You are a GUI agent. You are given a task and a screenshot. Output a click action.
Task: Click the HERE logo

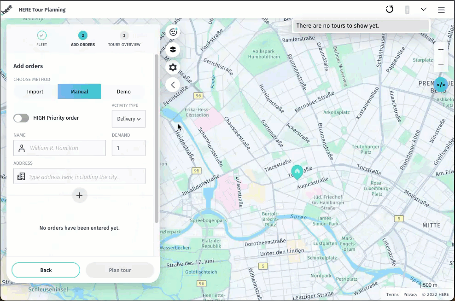tap(6, 10)
